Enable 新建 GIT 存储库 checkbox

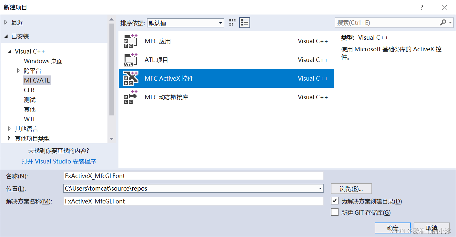(335, 212)
